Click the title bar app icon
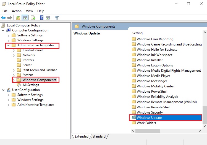Viewport: 207px width, 145px height. (x=4, y=4)
